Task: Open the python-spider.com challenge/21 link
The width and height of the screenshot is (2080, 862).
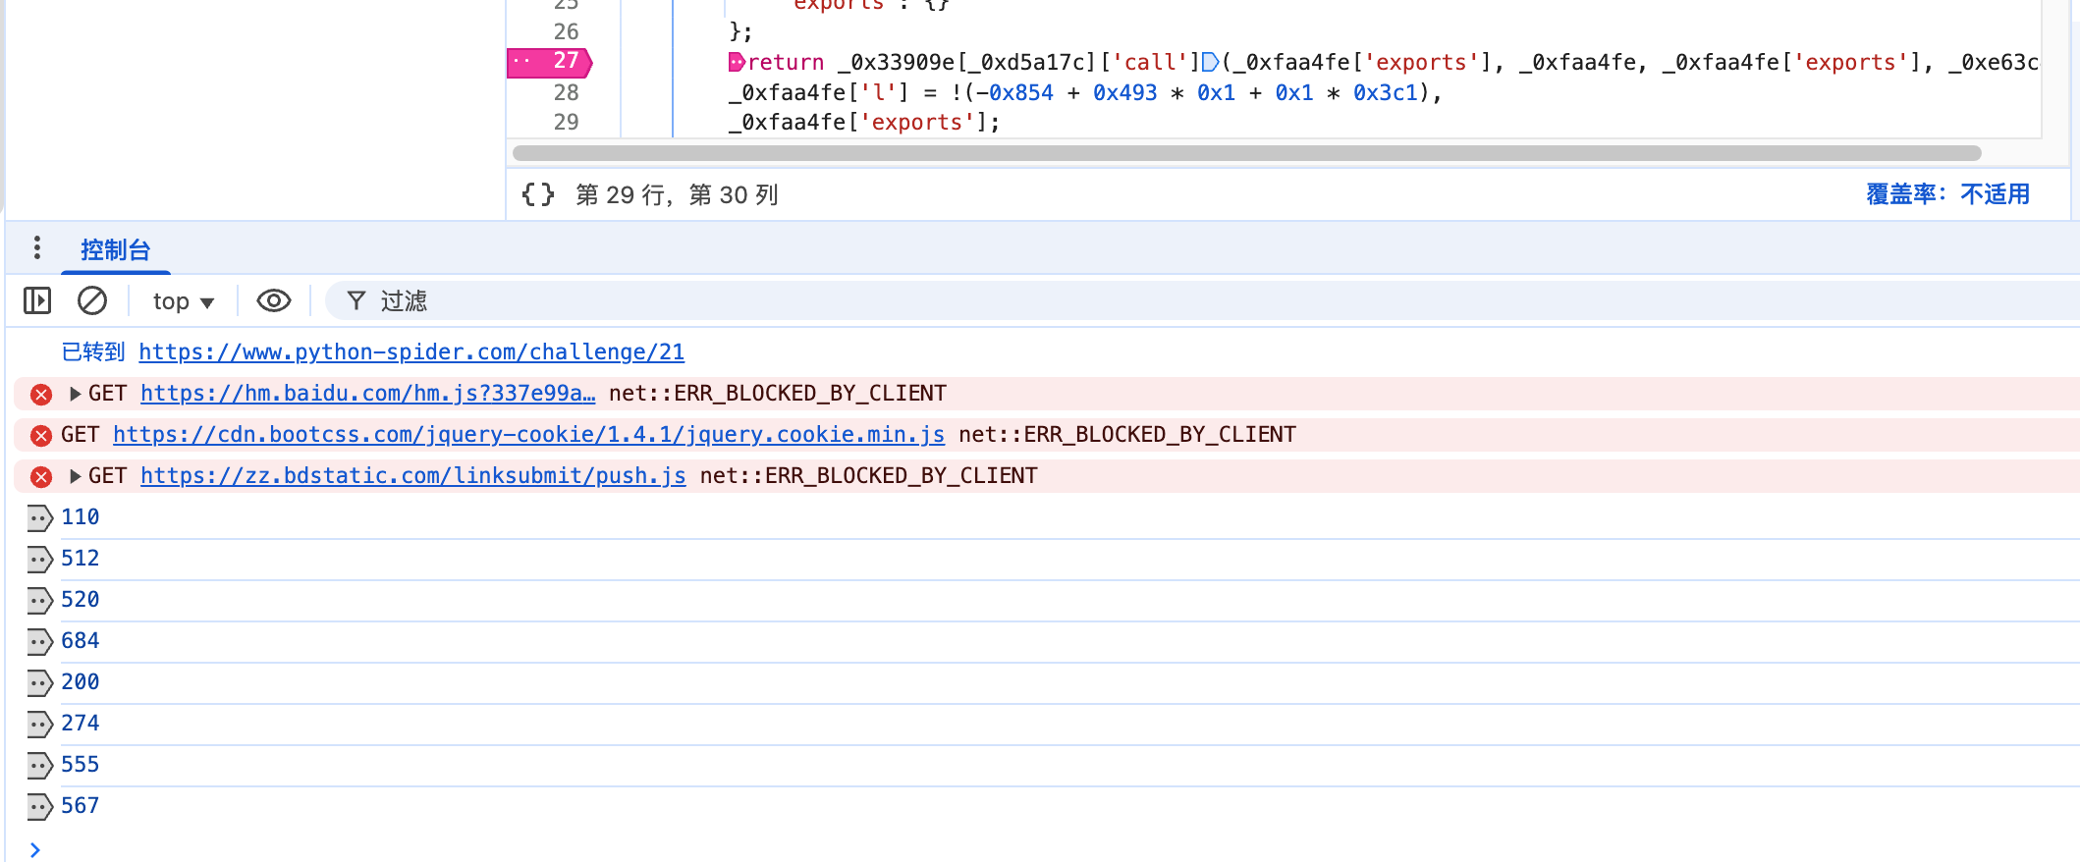Action: pyautogui.click(x=411, y=352)
